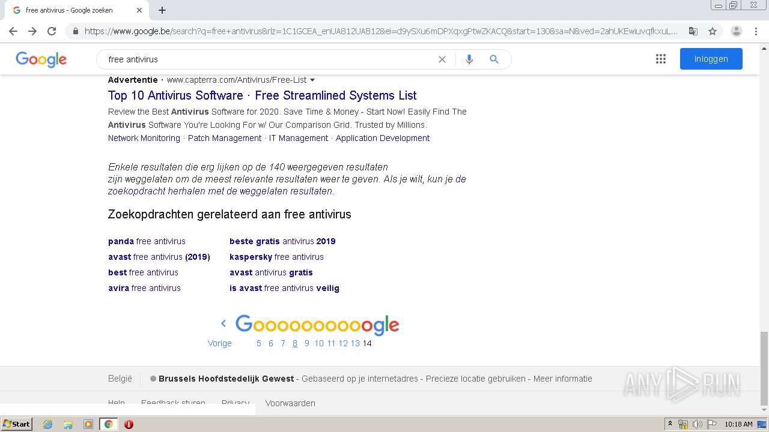Screen dimensions: 769x432
Task: Go to results page 10
Action: click(319, 343)
